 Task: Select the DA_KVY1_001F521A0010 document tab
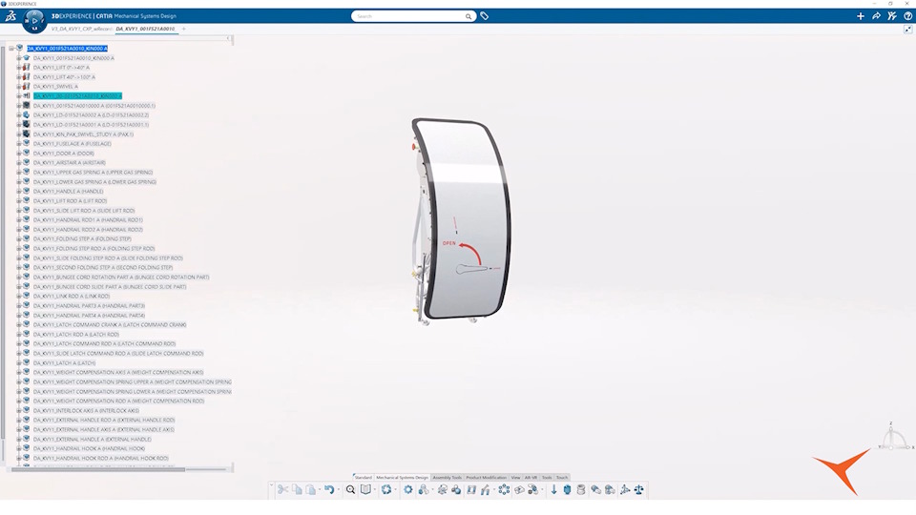tap(145, 29)
